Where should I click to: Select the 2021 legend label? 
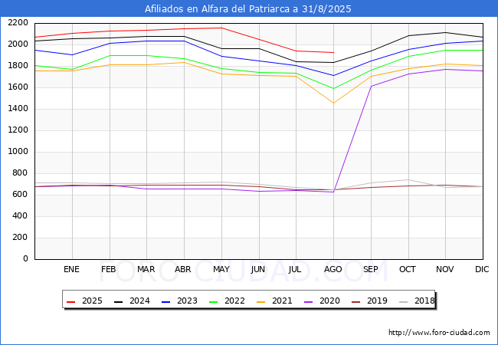281,301
